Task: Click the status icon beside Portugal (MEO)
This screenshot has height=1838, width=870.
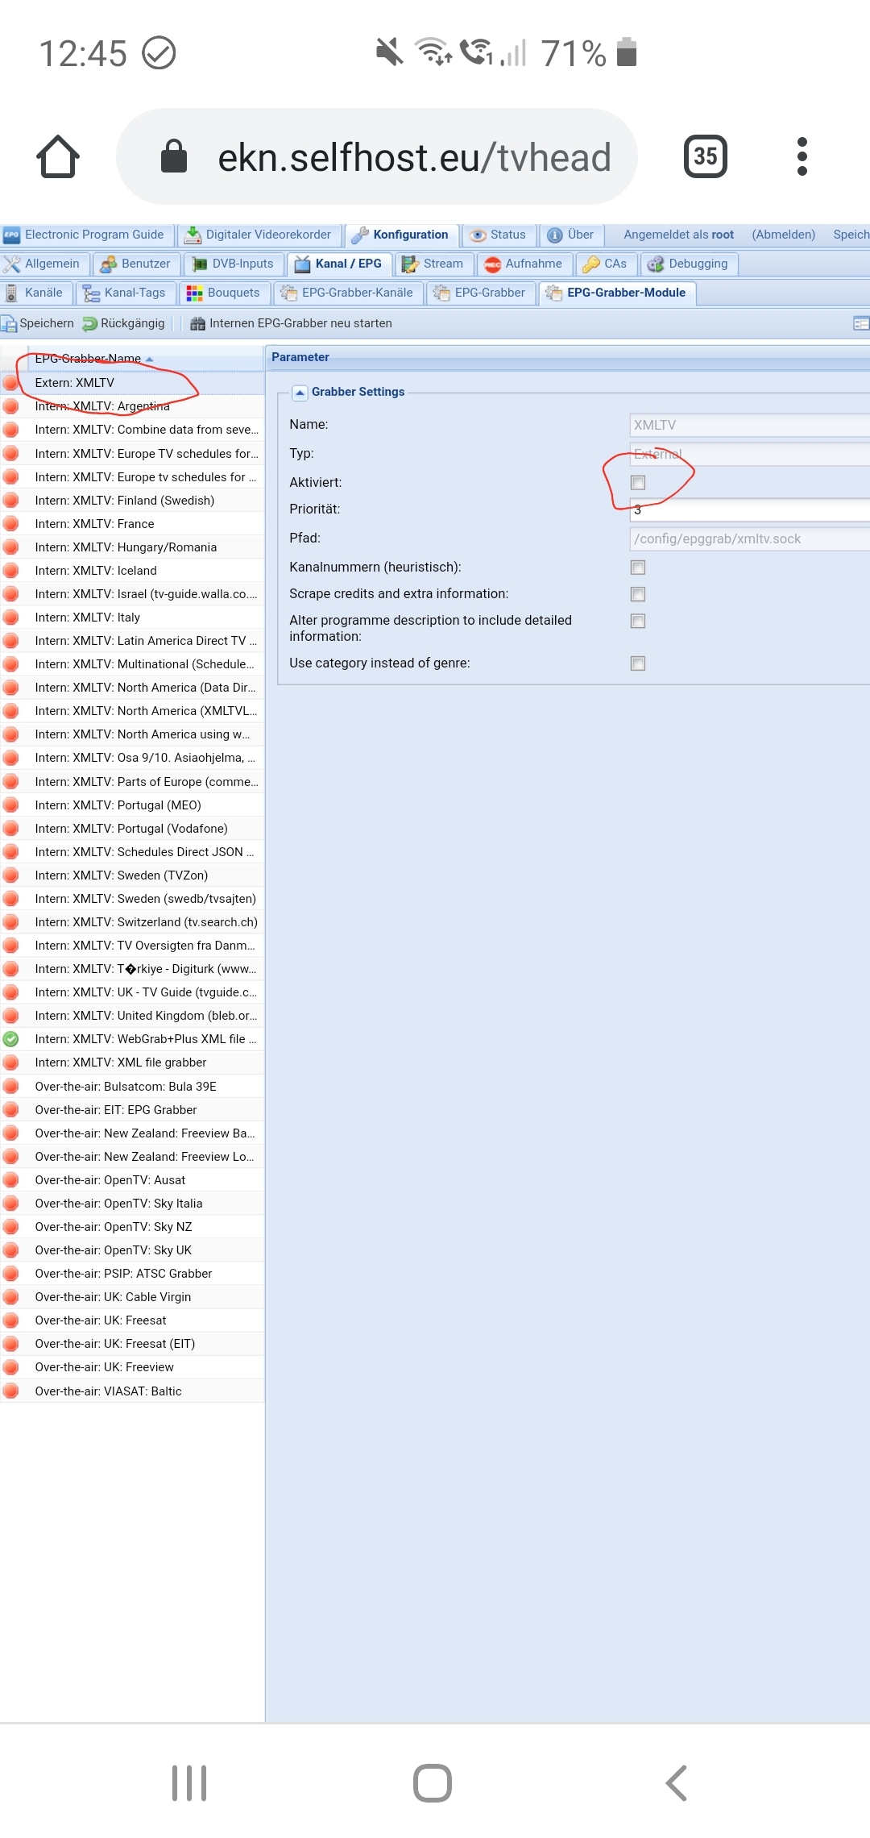Action: [x=11, y=805]
